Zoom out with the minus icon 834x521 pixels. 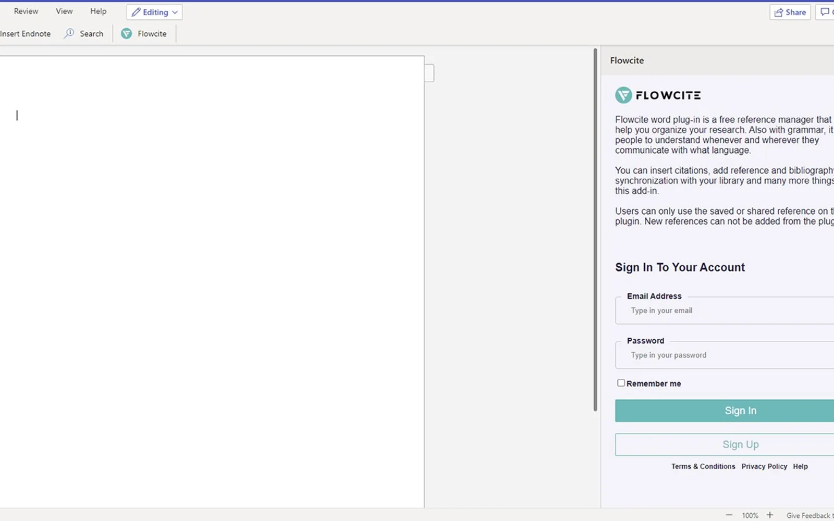[729, 515]
